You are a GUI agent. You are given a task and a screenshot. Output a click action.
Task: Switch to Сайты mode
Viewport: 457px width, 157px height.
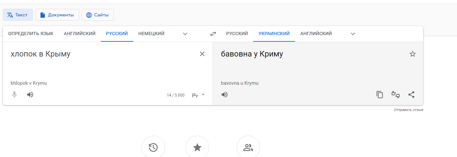click(x=98, y=15)
